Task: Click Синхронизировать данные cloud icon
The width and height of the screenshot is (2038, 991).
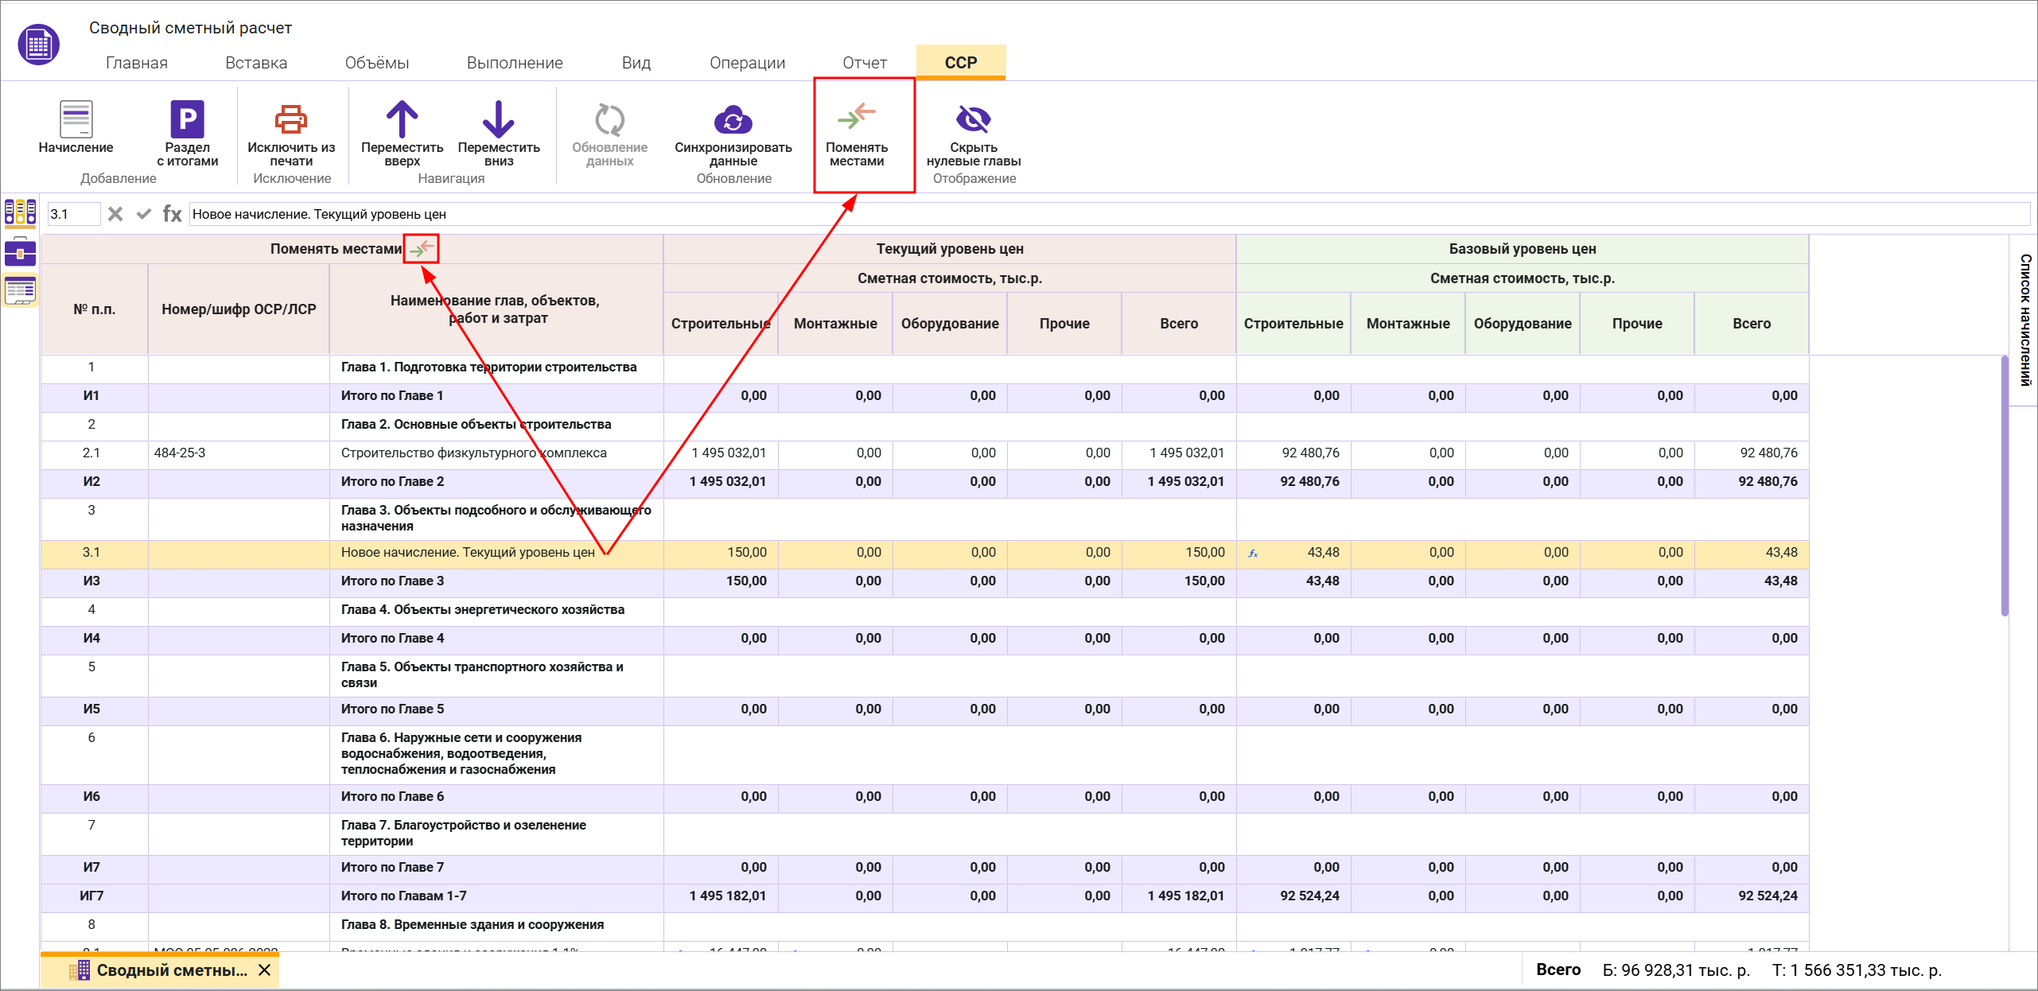Action: click(x=733, y=120)
